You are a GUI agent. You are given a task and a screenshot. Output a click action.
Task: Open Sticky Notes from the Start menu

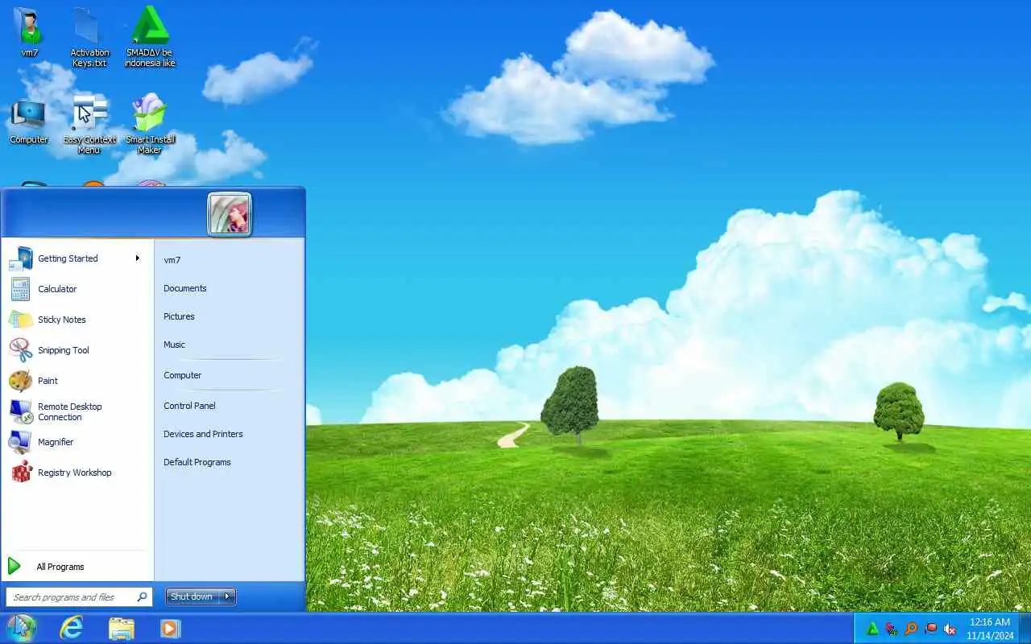77,320
